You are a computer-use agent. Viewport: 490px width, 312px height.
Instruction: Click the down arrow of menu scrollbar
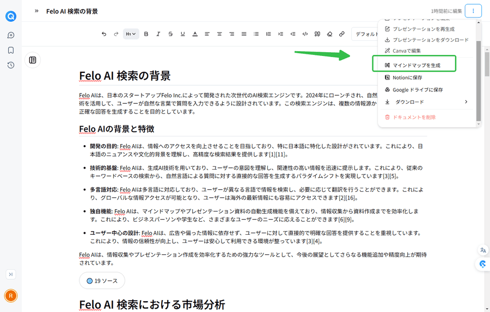(x=479, y=124)
